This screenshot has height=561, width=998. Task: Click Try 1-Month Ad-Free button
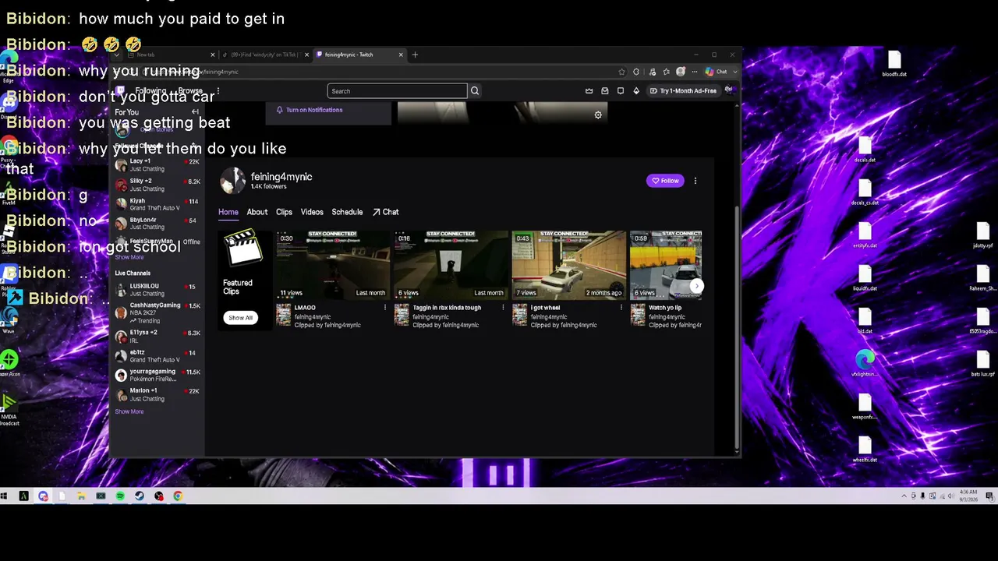[683, 91]
